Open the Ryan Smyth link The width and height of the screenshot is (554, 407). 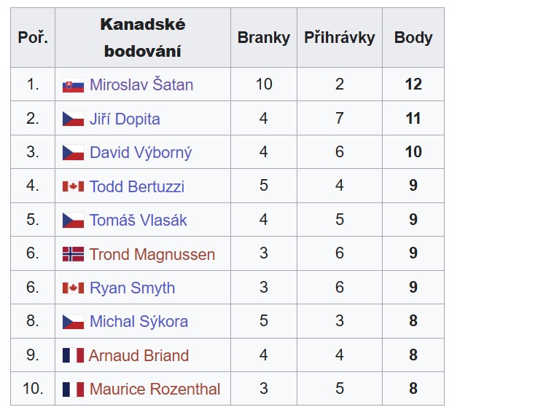(x=132, y=288)
